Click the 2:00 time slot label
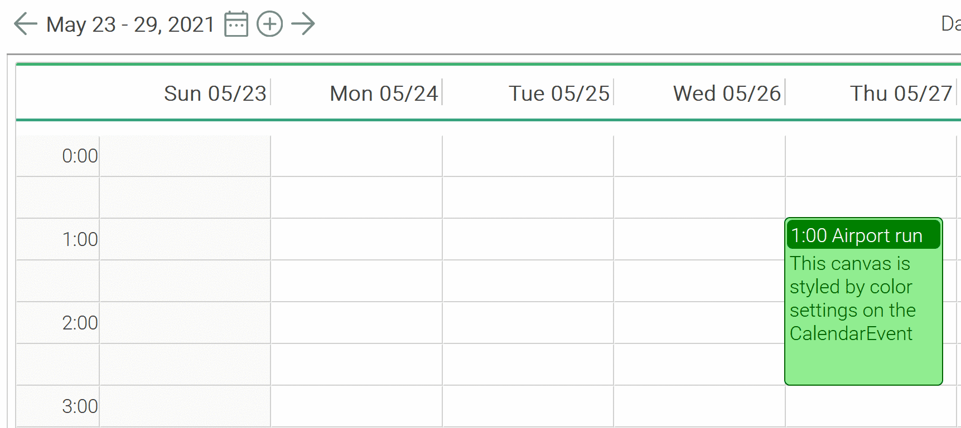This screenshot has height=428, width=961. tap(80, 323)
